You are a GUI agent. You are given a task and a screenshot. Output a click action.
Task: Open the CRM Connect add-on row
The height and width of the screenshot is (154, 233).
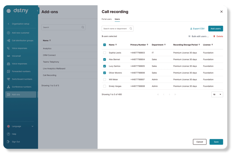point(70,55)
